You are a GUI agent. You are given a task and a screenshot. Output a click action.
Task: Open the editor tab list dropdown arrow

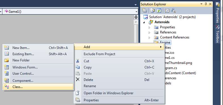(x=136, y=5)
